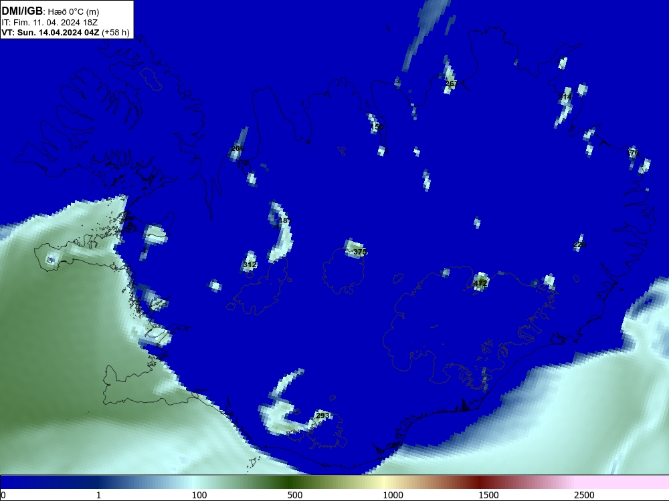Click the 2500 tick on the color scale
Image resolution: width=669 pixels, height=501 pixels.
pos(584,495)
